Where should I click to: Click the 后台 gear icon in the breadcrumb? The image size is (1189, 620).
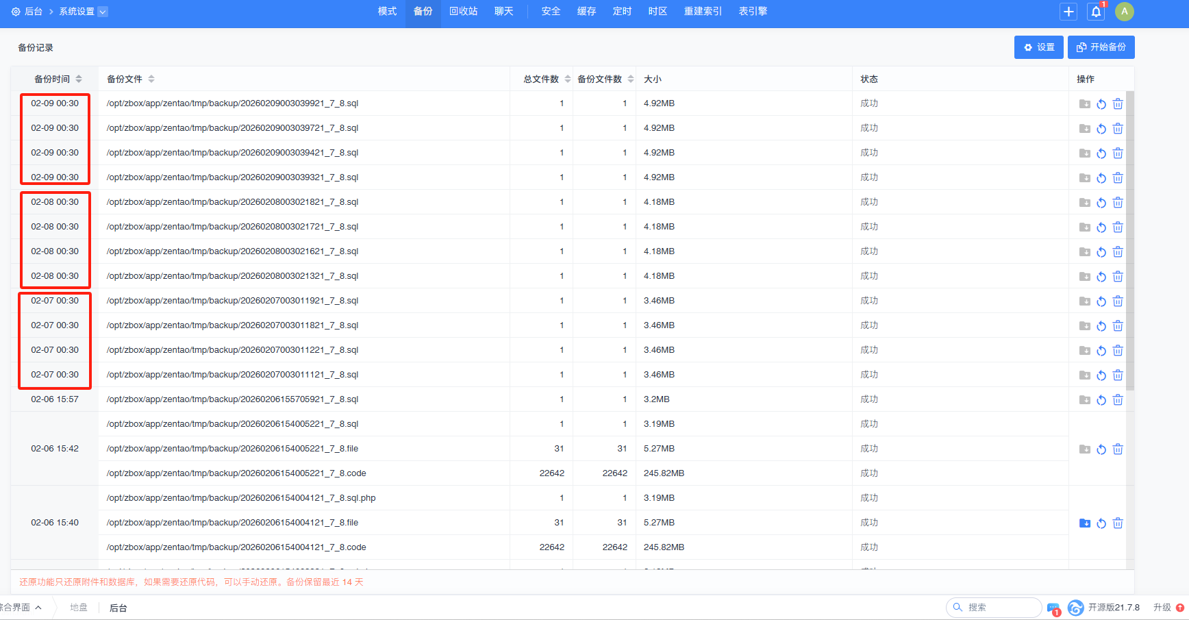[x=16, y=12]
